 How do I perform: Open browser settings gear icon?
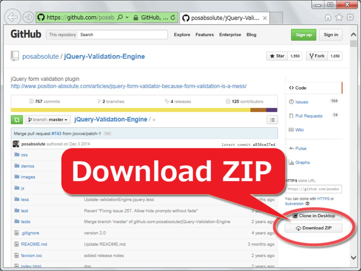click(x=350, y=17)
